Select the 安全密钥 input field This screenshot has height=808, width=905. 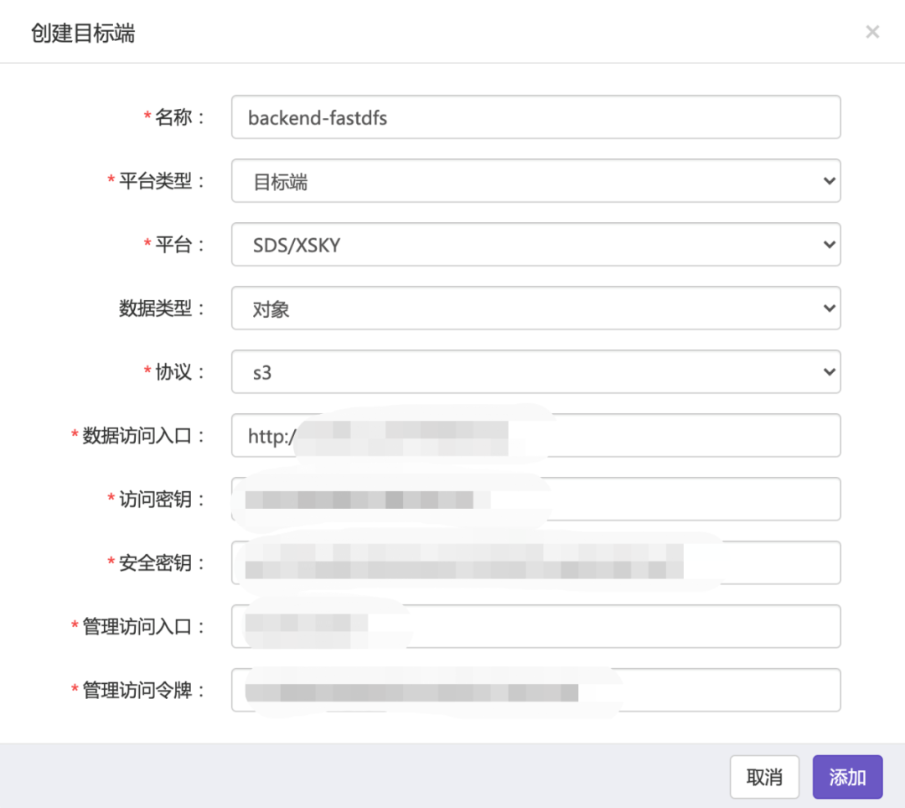[x=754, y=563]
